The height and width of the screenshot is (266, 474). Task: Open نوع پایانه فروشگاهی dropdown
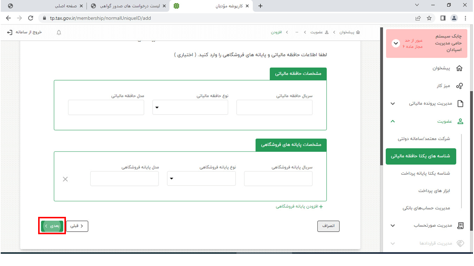(x=201, y=179)
